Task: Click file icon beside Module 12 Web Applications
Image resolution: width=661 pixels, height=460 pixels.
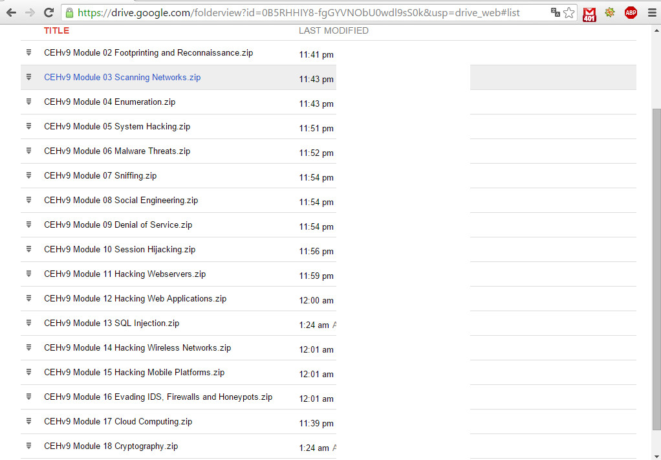Action: click(28, 298)
